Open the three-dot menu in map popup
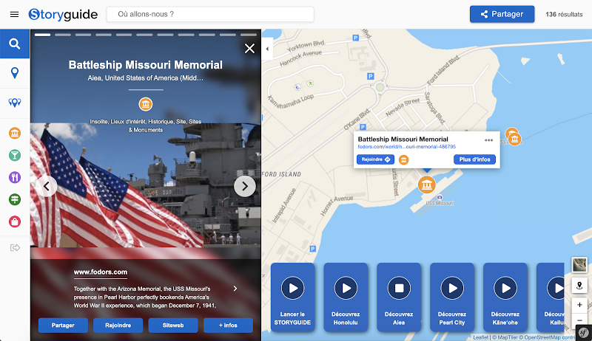 tap(488, 140)
